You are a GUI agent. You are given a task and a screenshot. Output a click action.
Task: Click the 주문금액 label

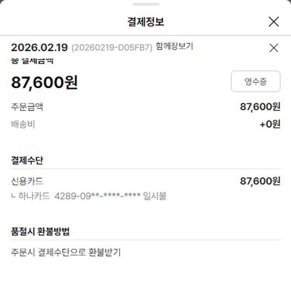pos(27,107)
